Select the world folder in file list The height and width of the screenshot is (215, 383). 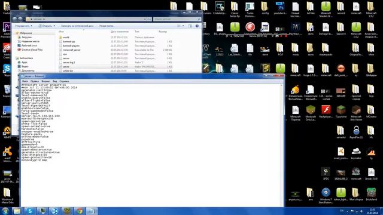(66, 38)
